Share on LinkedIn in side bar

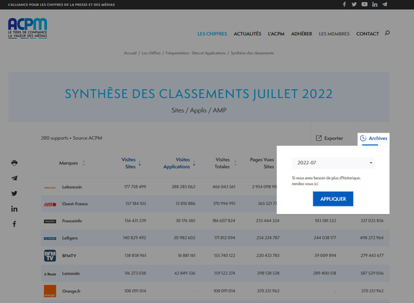(x=14, y=209)
